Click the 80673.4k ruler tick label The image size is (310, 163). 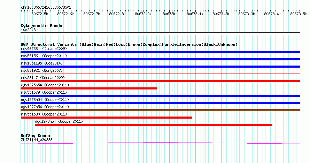[272, 14]
